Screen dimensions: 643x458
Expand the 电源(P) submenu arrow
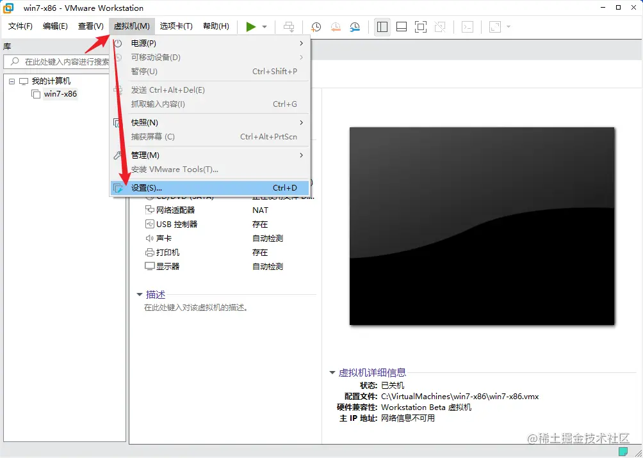point(302,43)
